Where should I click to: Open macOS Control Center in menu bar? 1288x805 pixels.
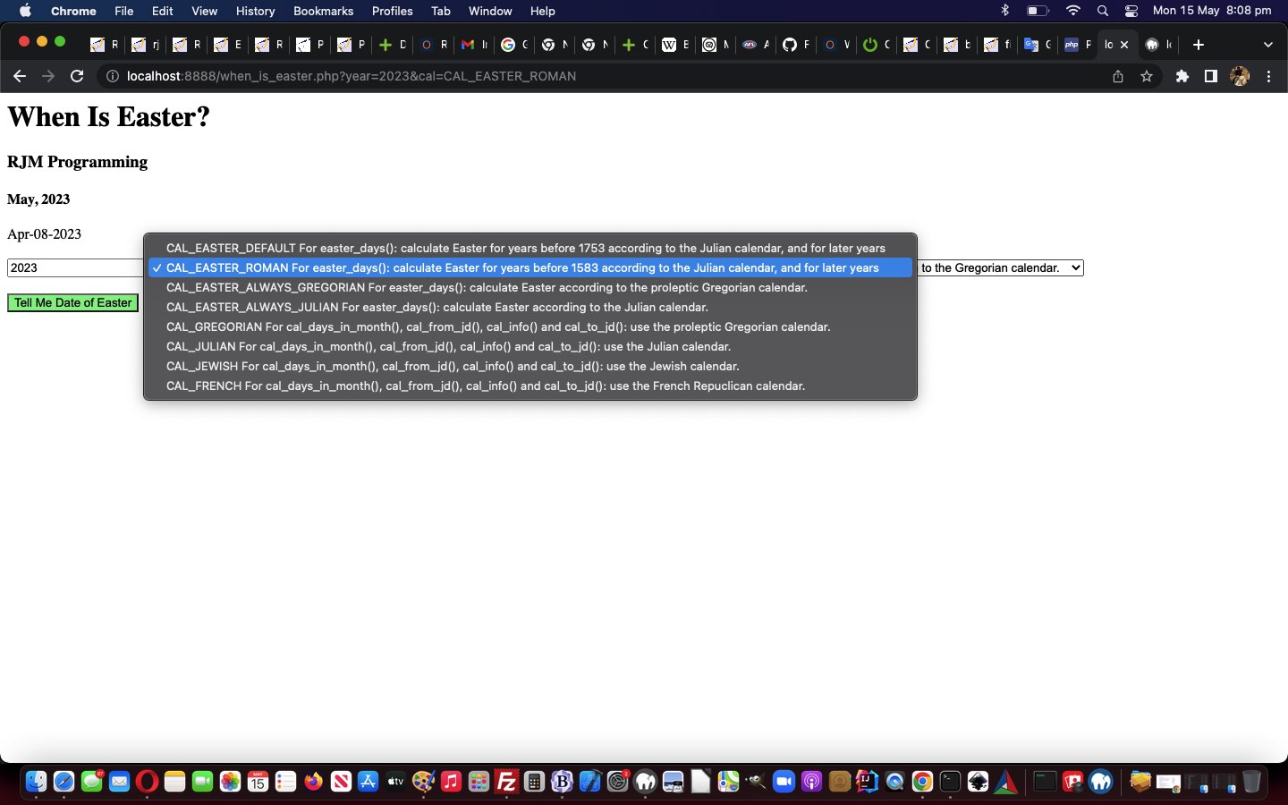(x=1131, y=11)
